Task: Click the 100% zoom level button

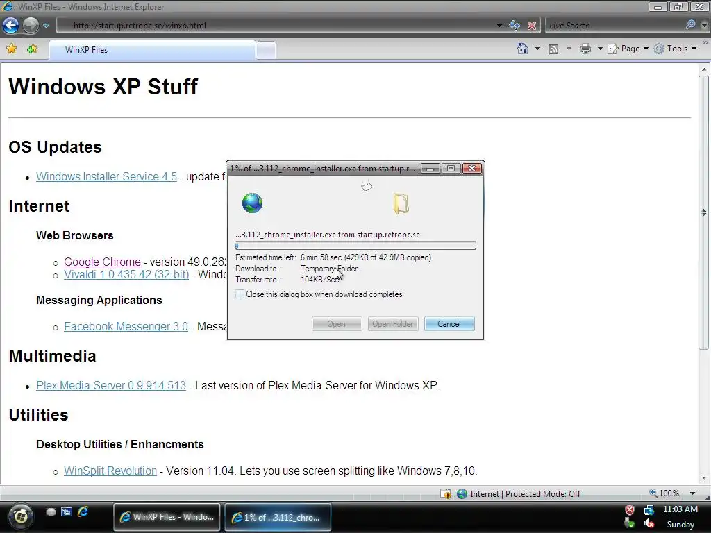Action: pyautogui.click(x=664, y=493)
